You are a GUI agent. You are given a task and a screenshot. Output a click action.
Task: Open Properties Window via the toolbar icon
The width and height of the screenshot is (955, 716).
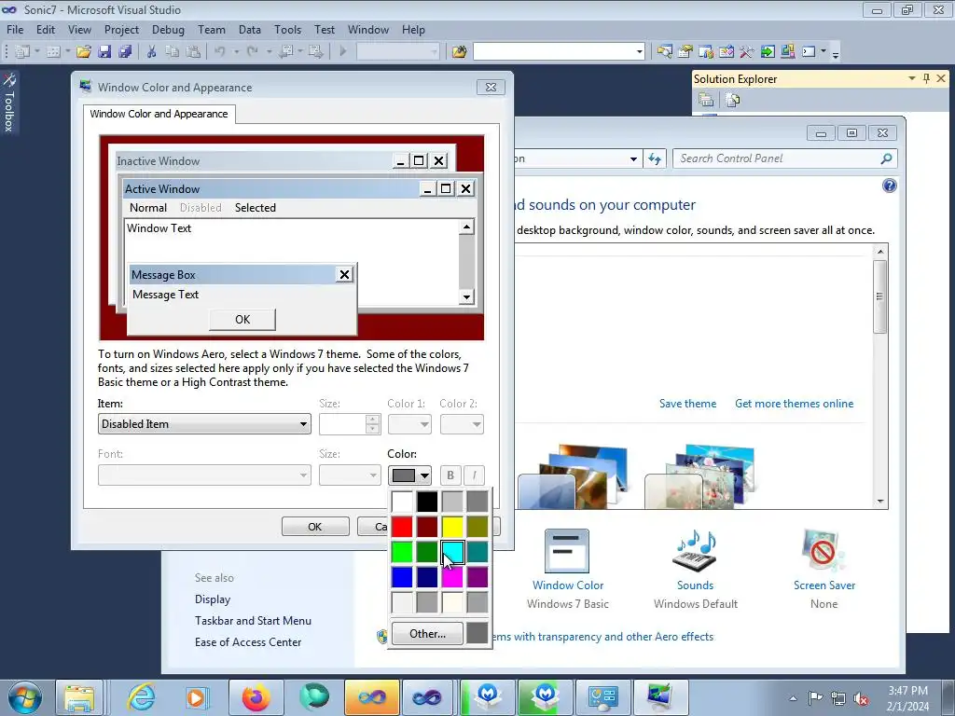(x=685, y=52)
